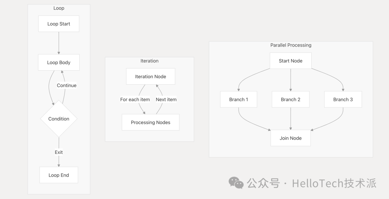Click the For each item label

click(x=135, y=99)
